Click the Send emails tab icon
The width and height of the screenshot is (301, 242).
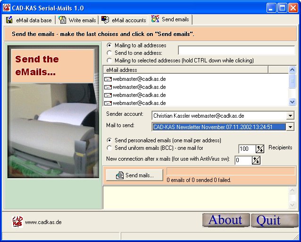pos(155,19)
